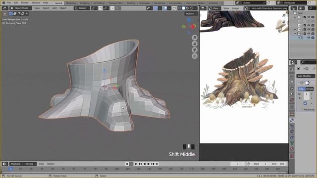Image resolution: width=317 pixels, height=178 pixels.
Task: Open the viewport View menu
Action: (37, 8)
